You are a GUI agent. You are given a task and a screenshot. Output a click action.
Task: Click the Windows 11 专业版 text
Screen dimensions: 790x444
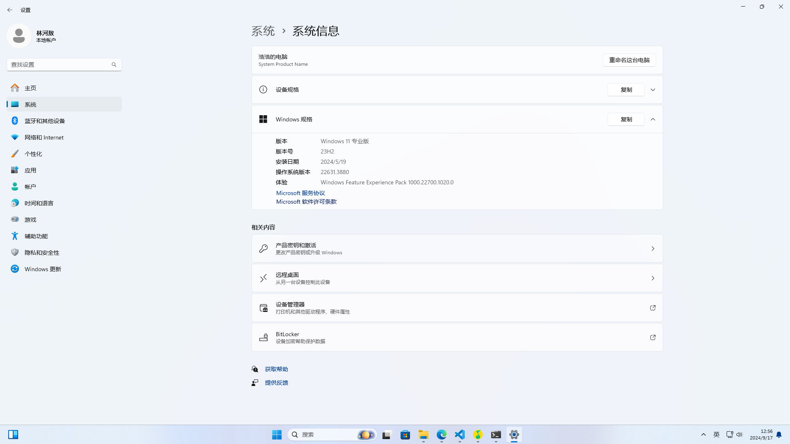(345, 141)
